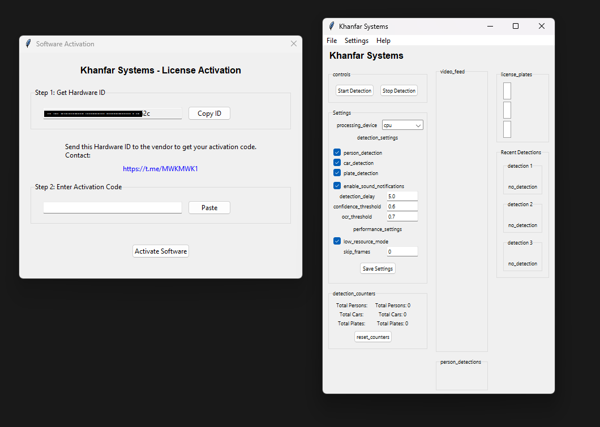The image size is (600, 427).
Task: Click the confidence_threshold value field
Action: point(402,206)
